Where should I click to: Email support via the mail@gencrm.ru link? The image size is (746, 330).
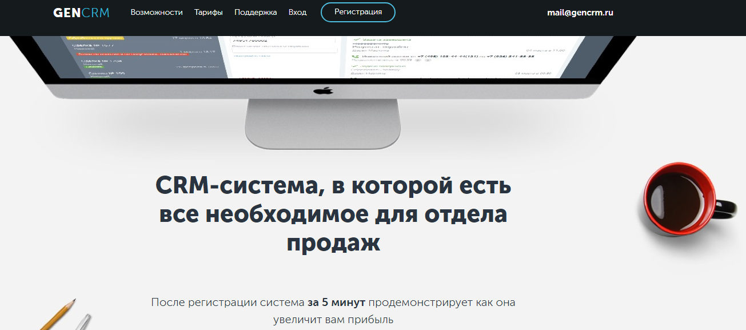pos(580,11)
